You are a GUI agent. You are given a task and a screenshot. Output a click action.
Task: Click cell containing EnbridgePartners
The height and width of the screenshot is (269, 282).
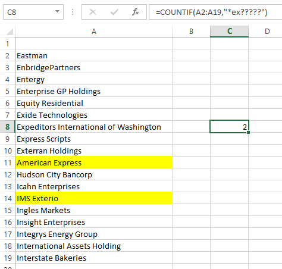tap(94, 67)
